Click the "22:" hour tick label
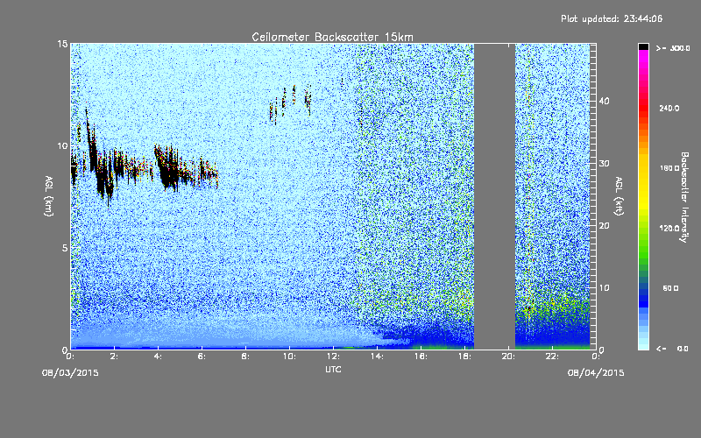This screenshot has width=701, height=438. pos(552,357)
